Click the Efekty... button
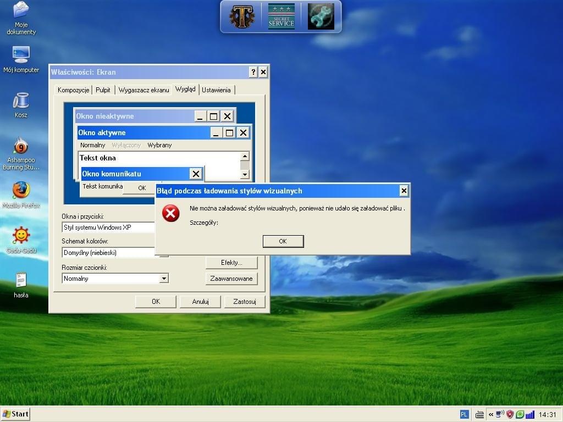 point(231,263)
